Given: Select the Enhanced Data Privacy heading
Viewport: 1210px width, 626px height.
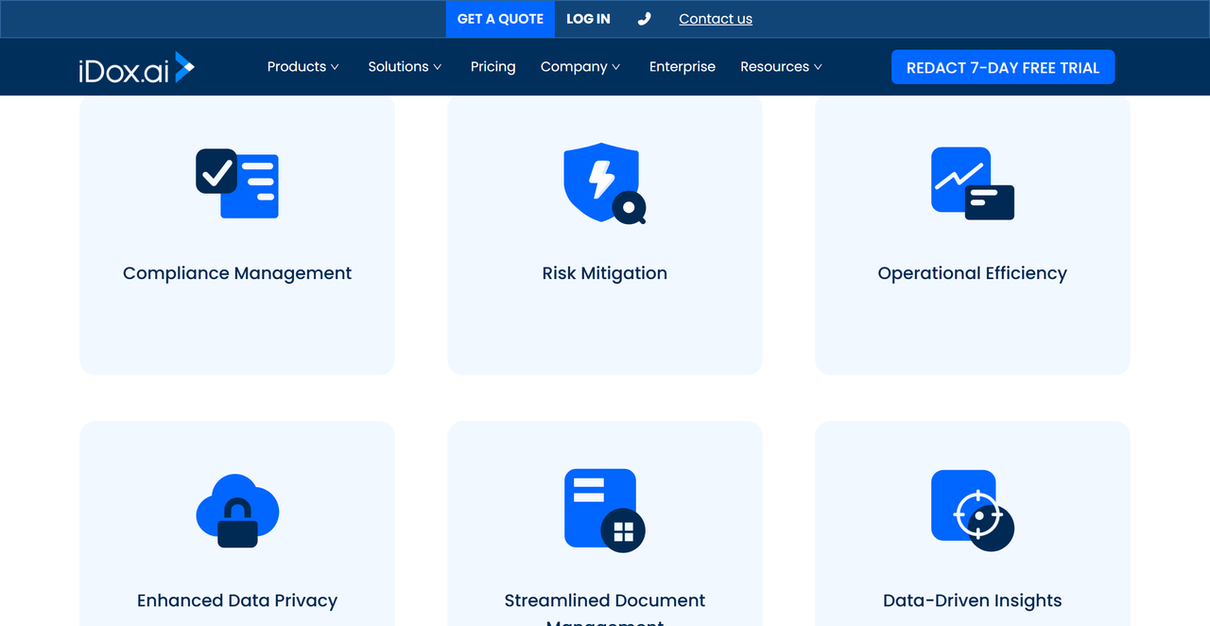Looking at the screenshot, I should coord(237,600).
